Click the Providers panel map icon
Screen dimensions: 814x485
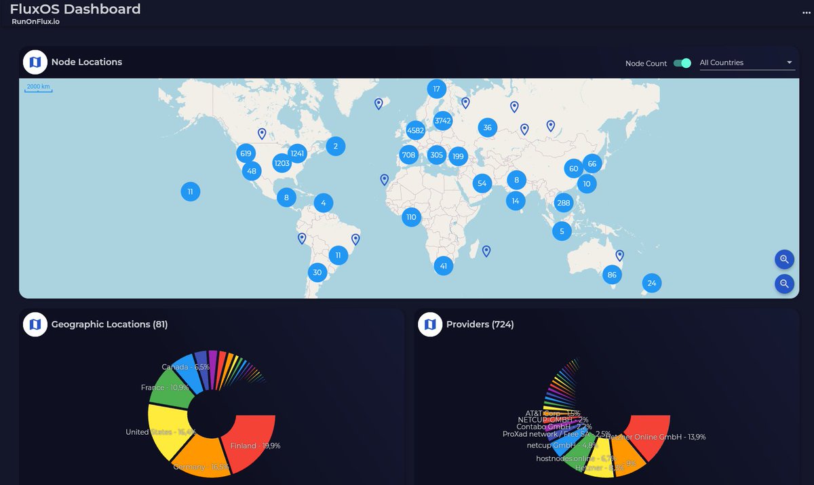point(430,324)
